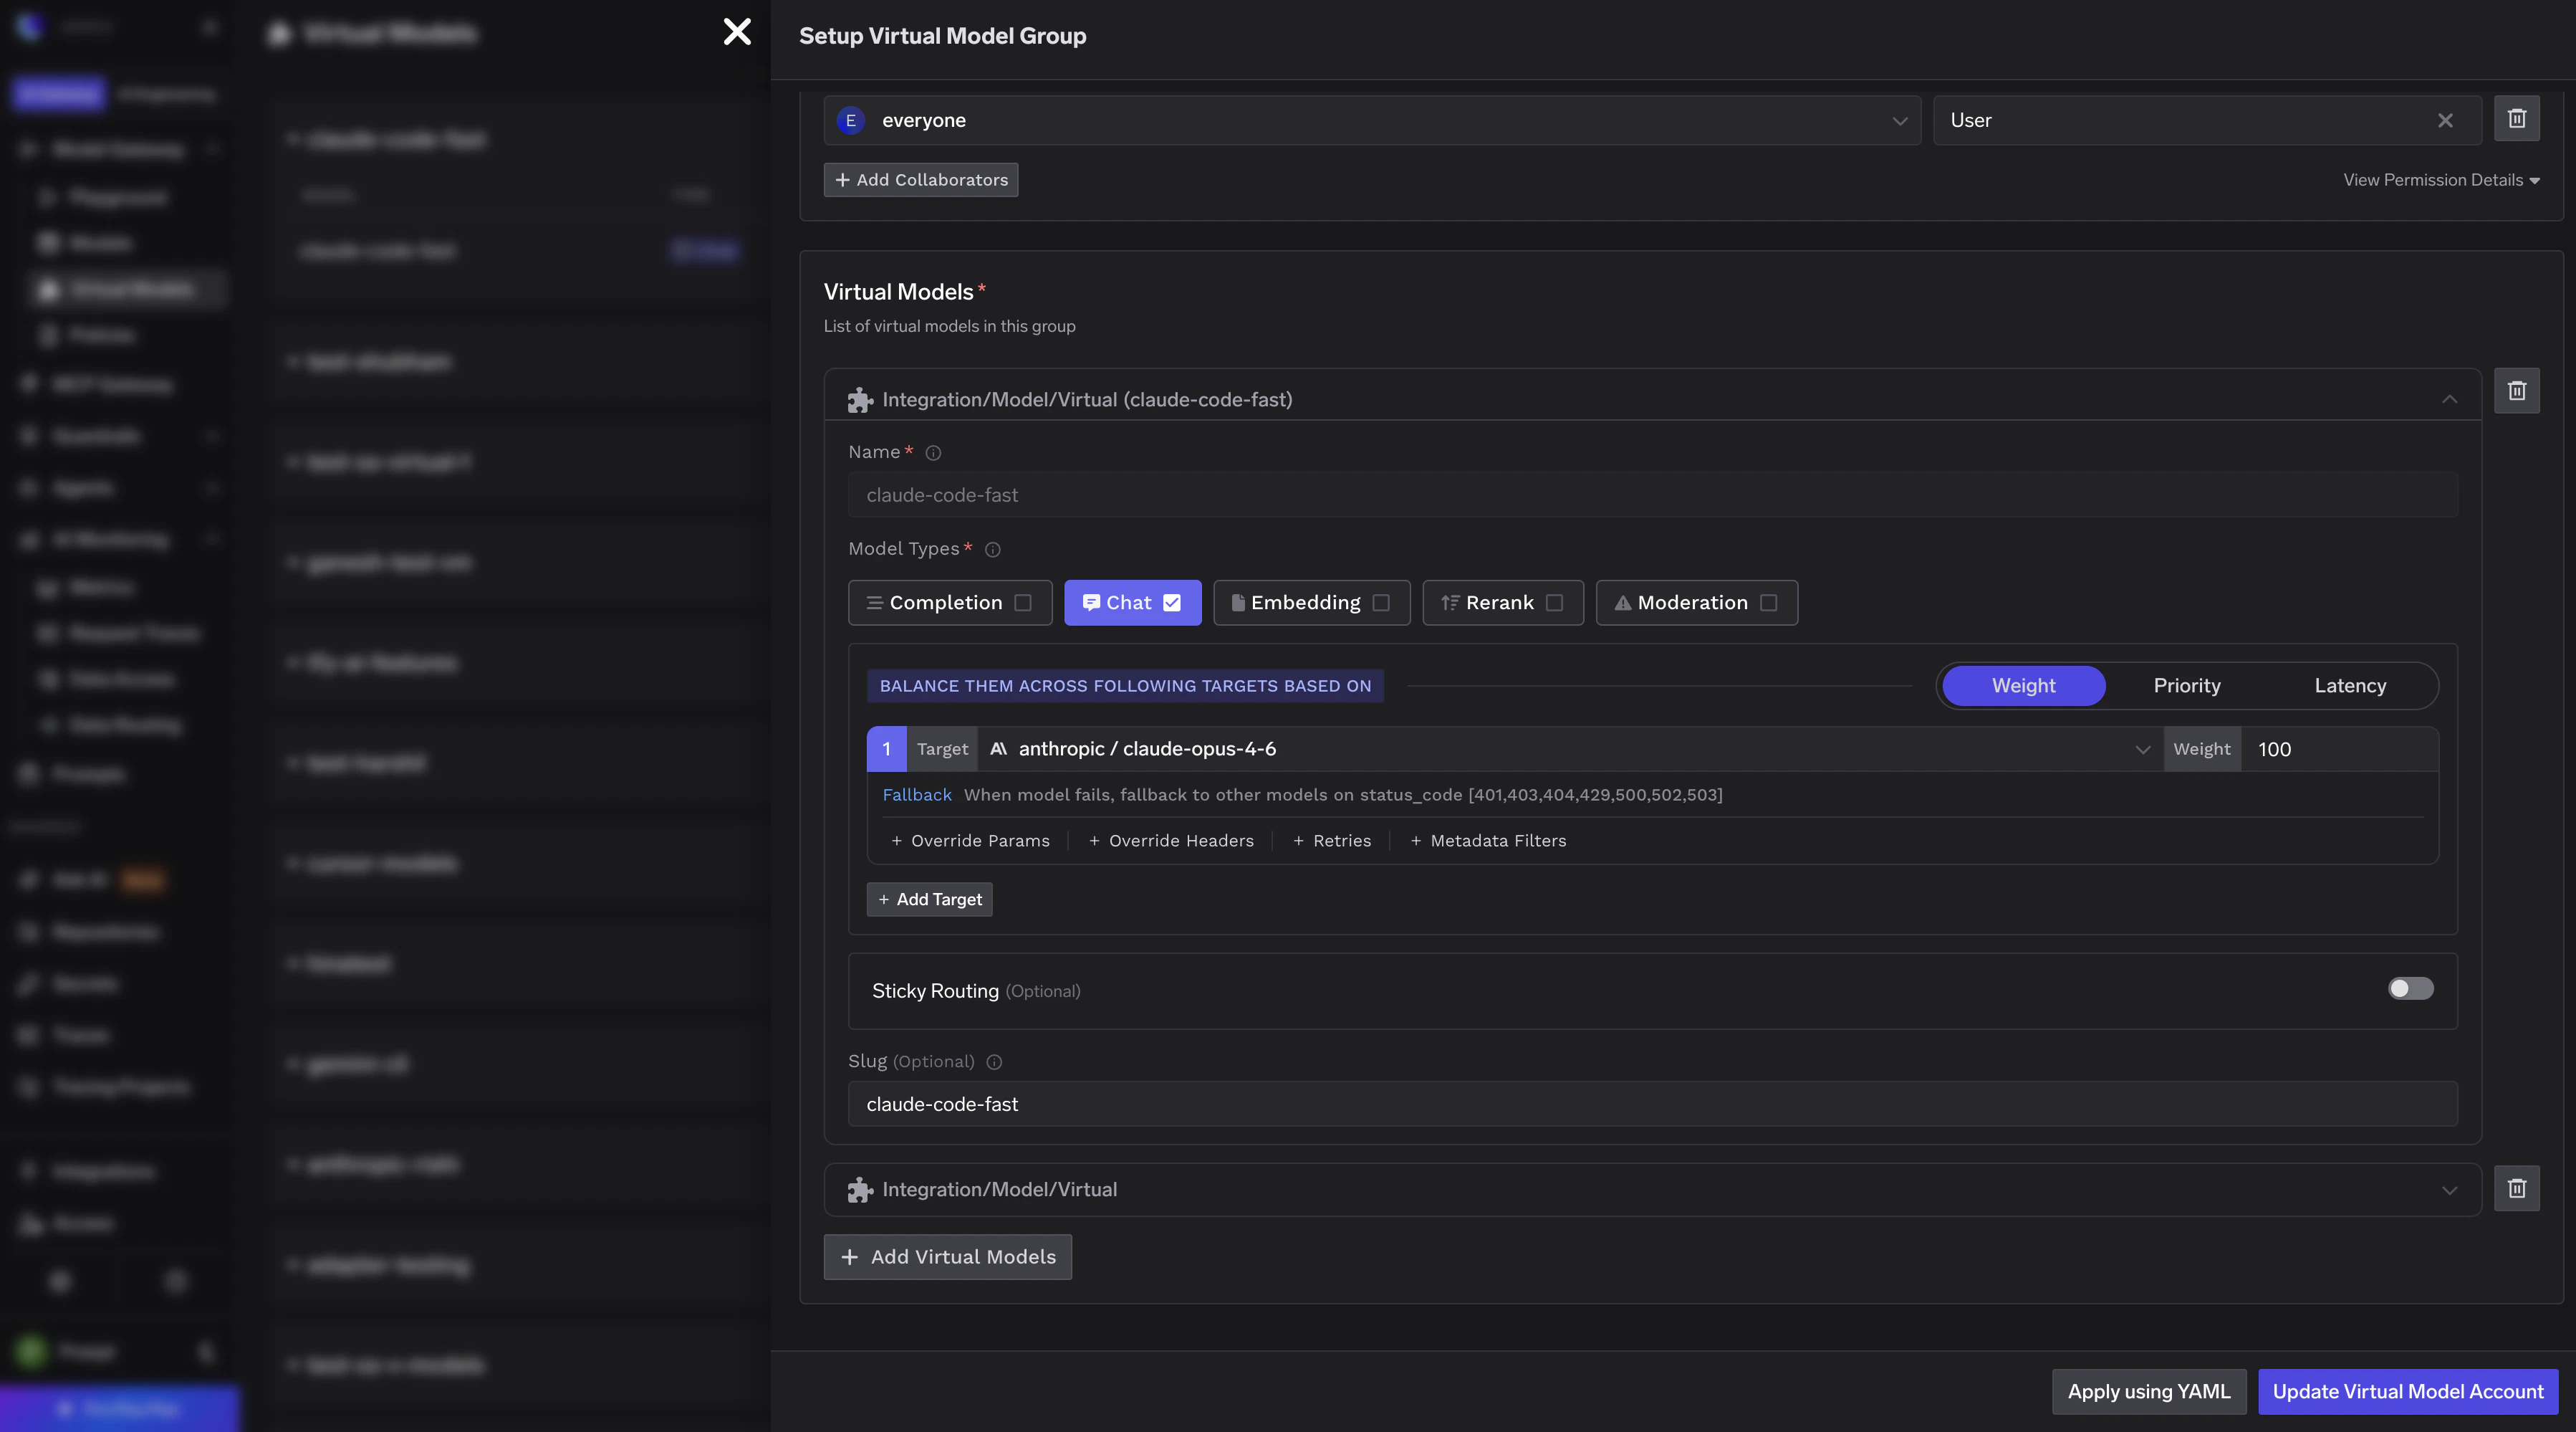Switch balancing to Priority

(2186, 685)
